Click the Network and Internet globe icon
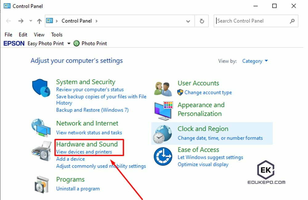The height and width of the screenshot is (200, 308). 41,127
